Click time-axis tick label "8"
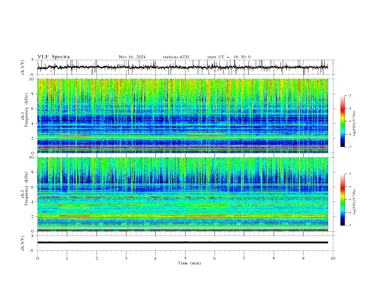Screen dimensions: 375x290 point(274,258)
